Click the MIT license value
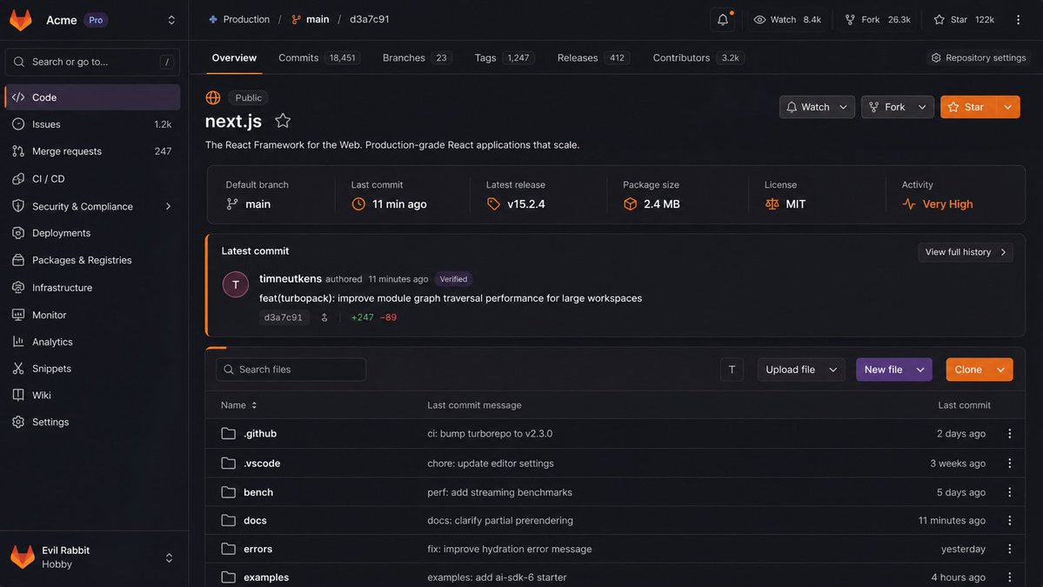The image size is (1043, 587). (x=796, y=204)
